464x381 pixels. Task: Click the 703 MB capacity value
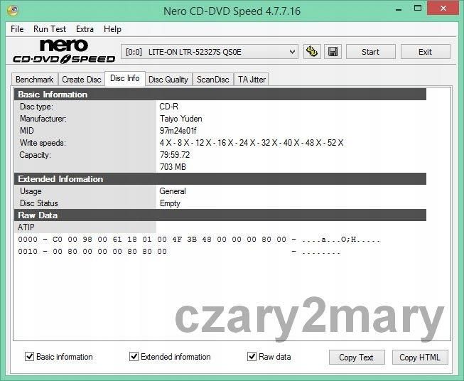click(173, 167)
